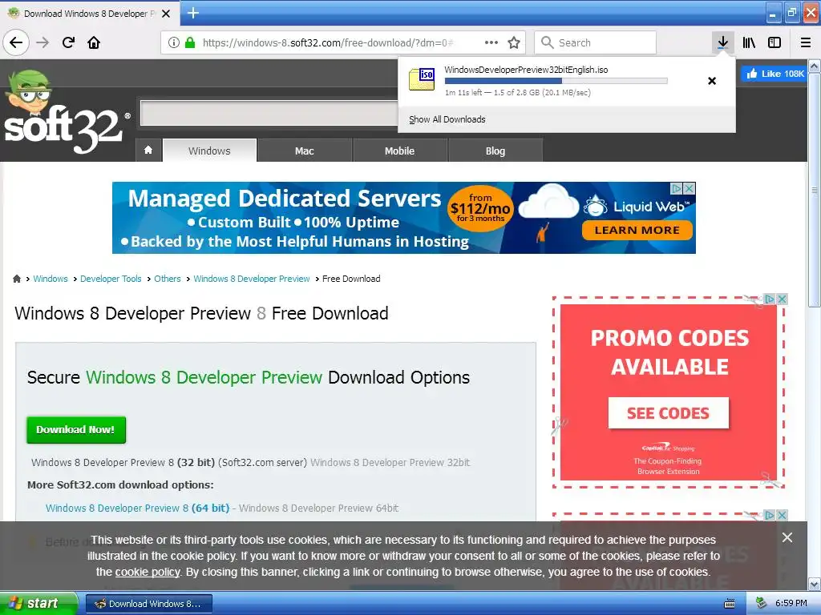Open page actions three-dot menu

(x=491, y=42)
